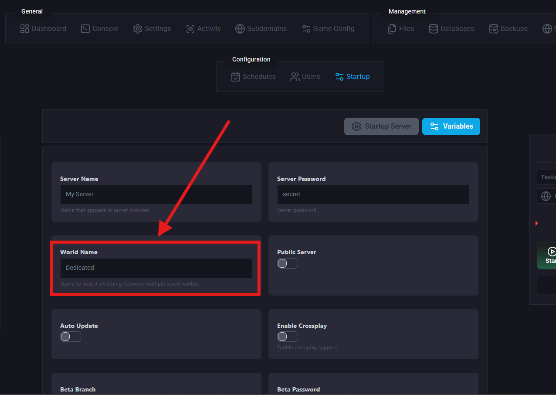Viewport: 556px width, 395px height.
Task: Open the Schedules calendar icon
Action: pos(236,77)
